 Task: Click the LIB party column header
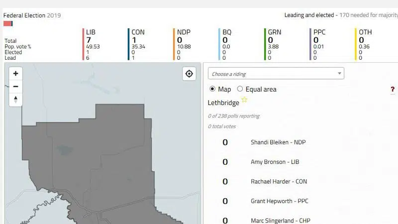click(x=91, y=32)
